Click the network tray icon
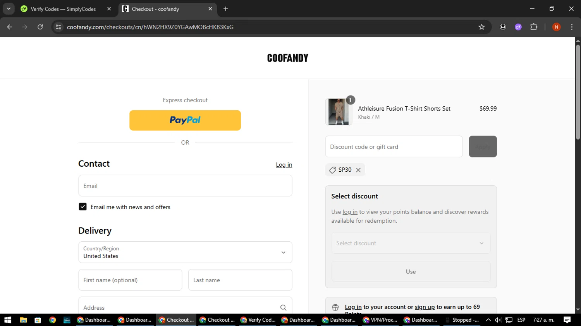The width and height of the screenshot is (581, 326). [509, 320]
